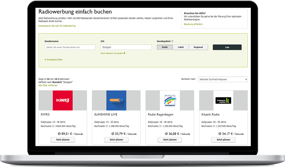285x167 pixels.
Task: Click the Klassik Radio station title
Action: coord(211,115)
